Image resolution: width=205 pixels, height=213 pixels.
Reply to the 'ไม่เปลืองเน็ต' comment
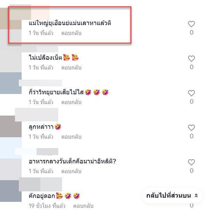pos(71,67)
